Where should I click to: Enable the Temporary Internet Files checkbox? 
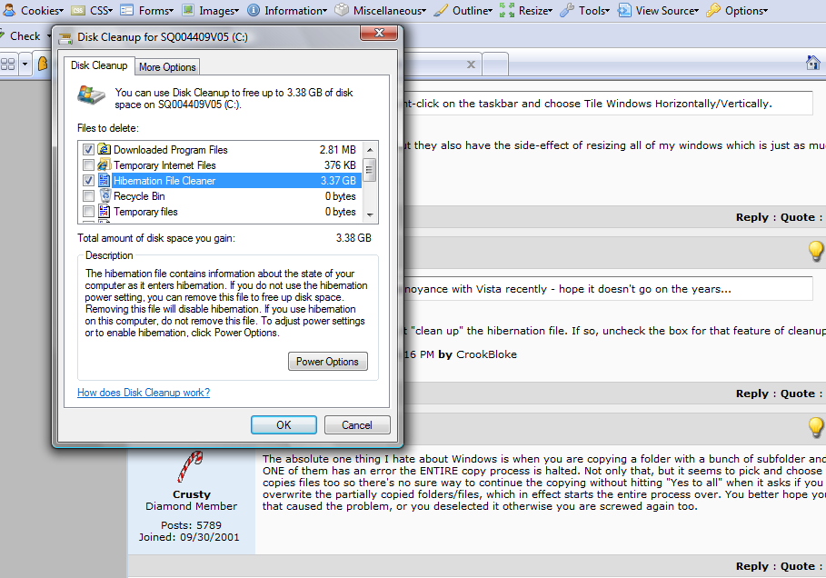coord(88,165)
